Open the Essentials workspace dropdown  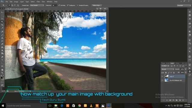tap(184, 5)
